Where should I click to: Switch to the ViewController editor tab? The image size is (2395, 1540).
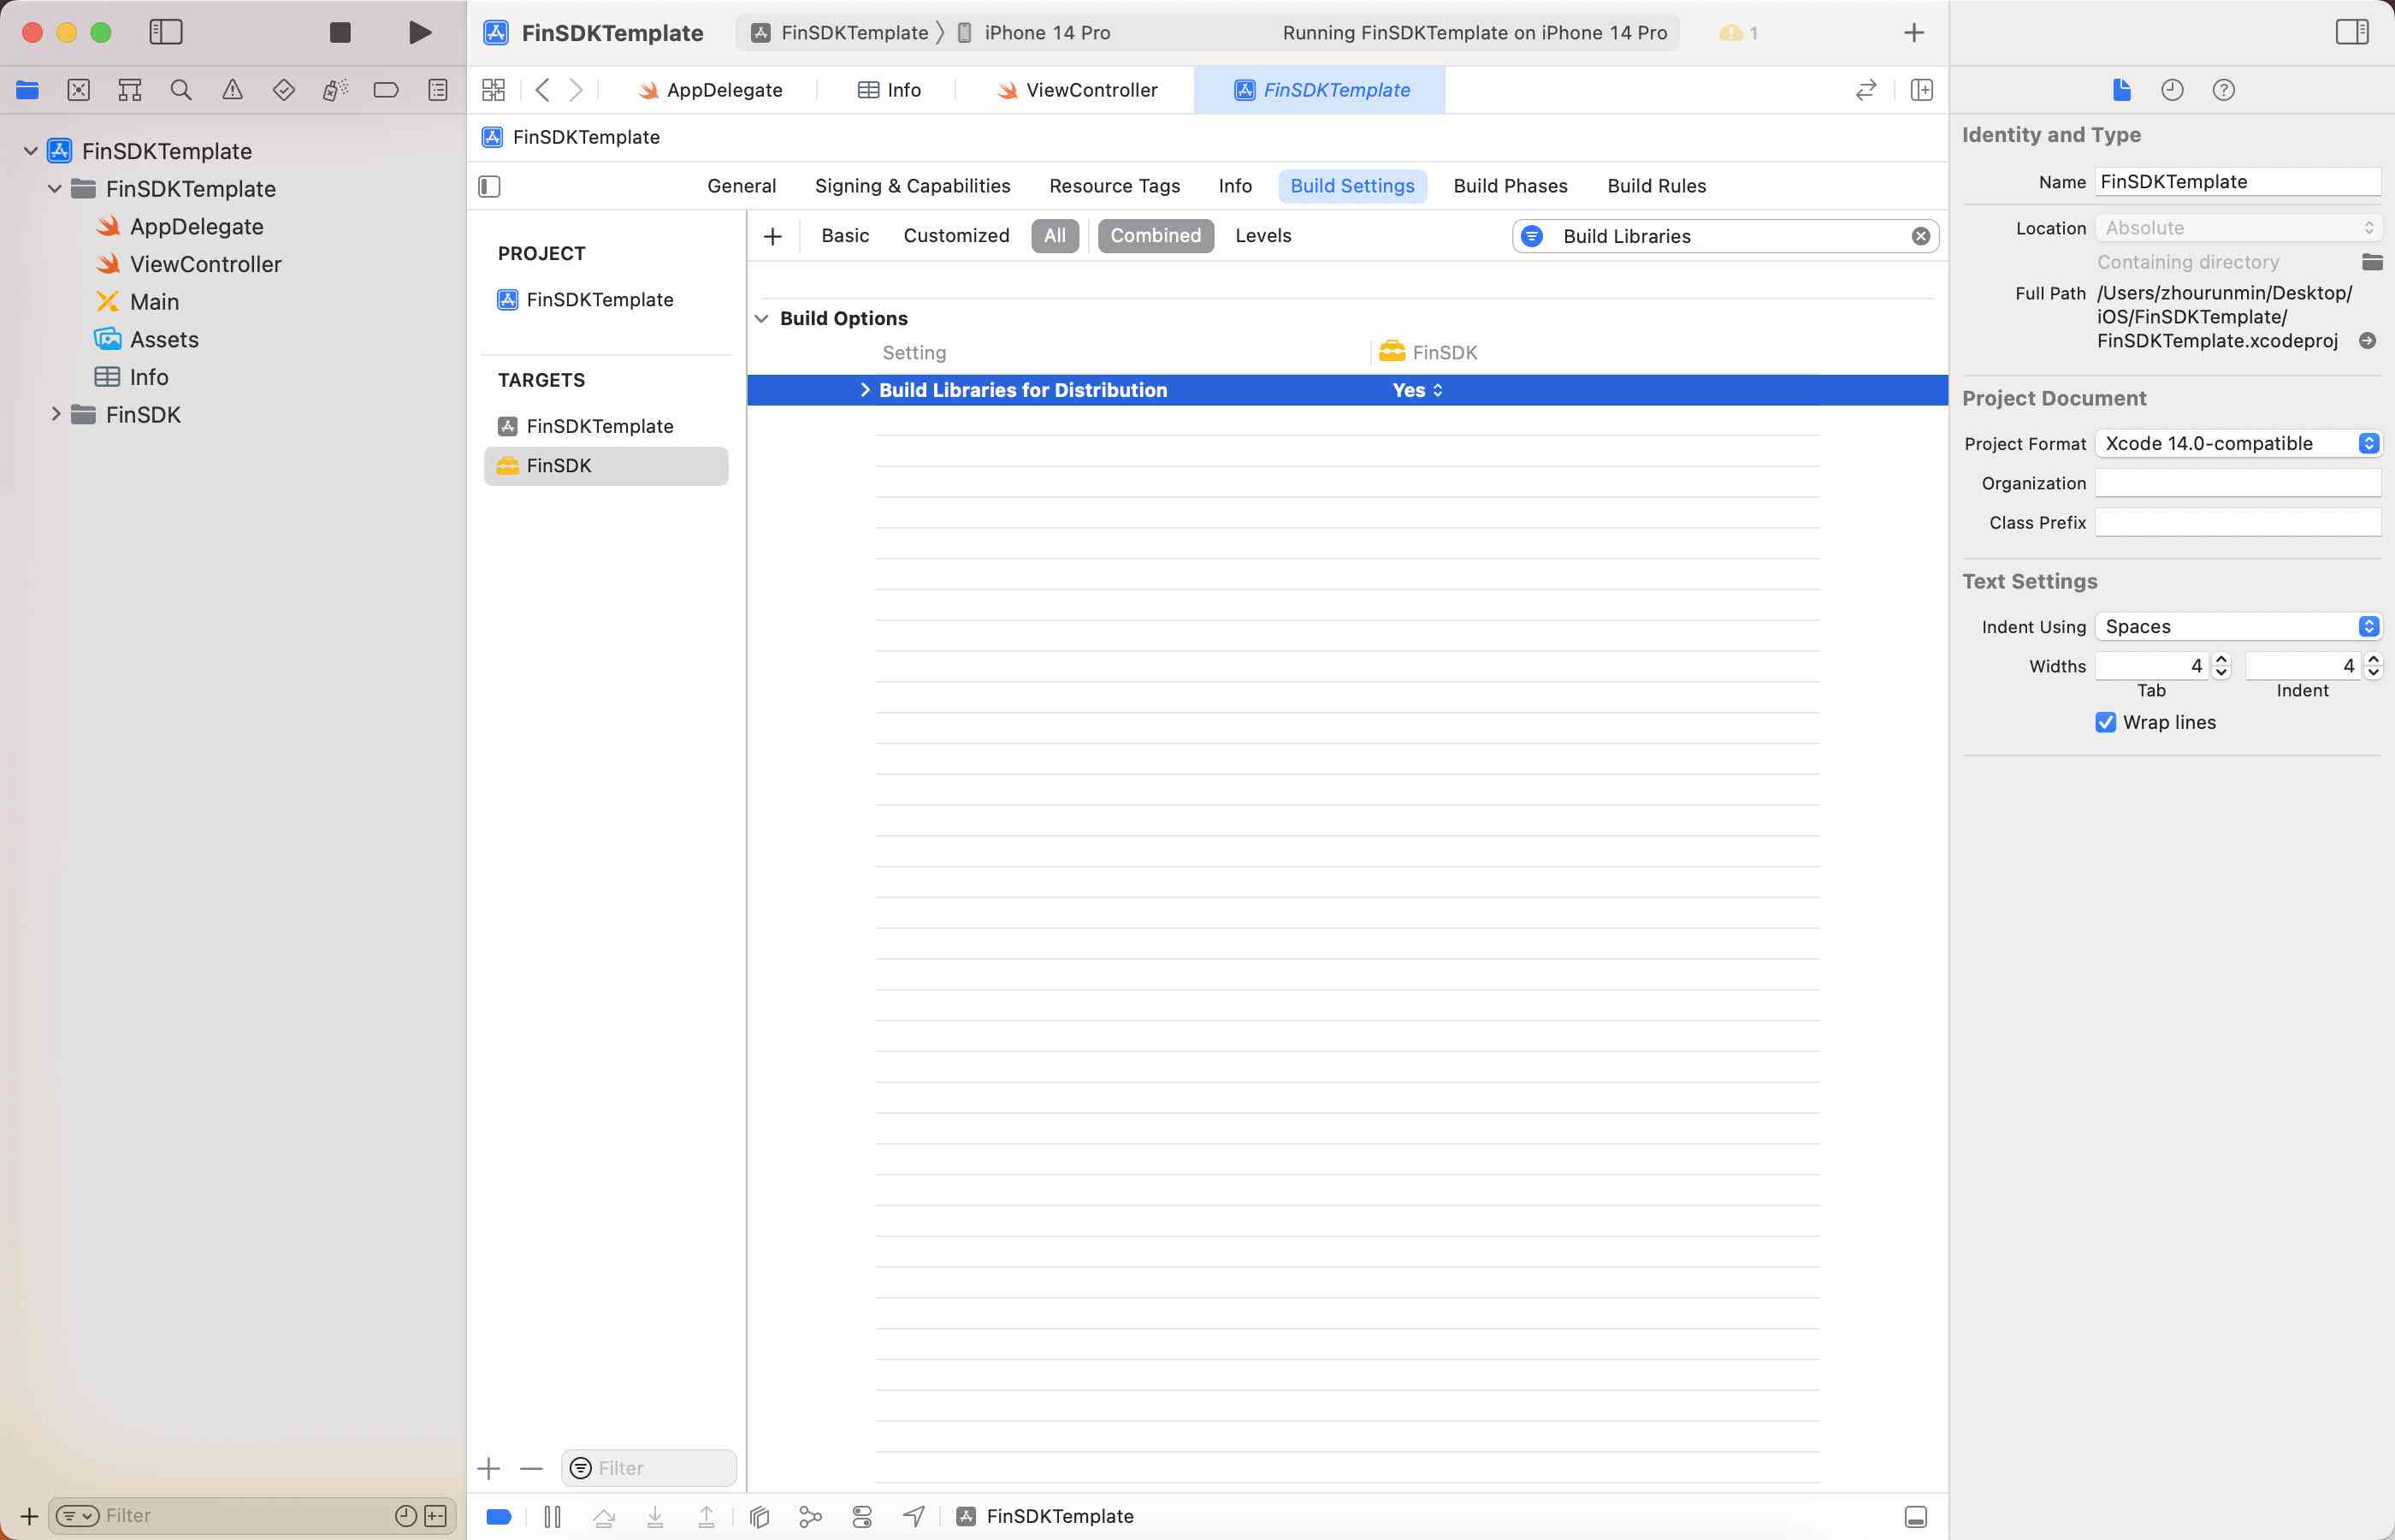point(1078,90)
